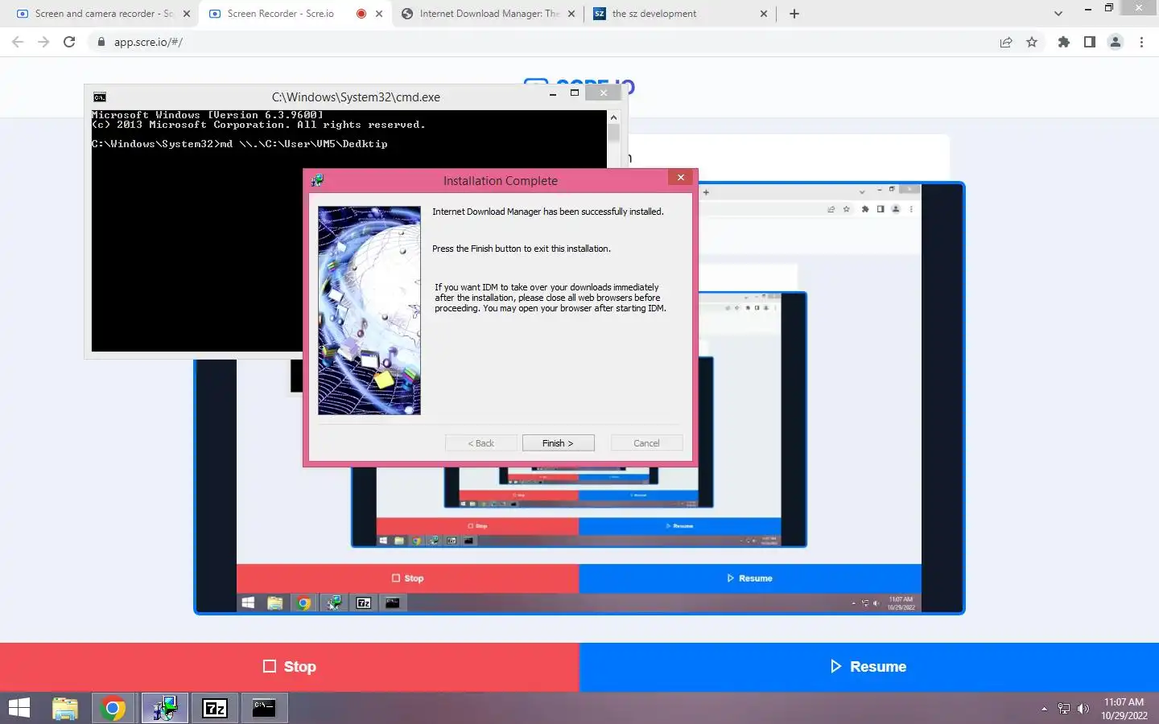Stop the screen recording

coord(290,667)
